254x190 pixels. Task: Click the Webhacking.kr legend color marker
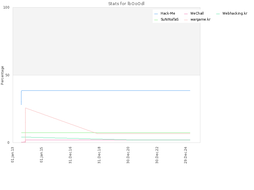pos(218,14)
